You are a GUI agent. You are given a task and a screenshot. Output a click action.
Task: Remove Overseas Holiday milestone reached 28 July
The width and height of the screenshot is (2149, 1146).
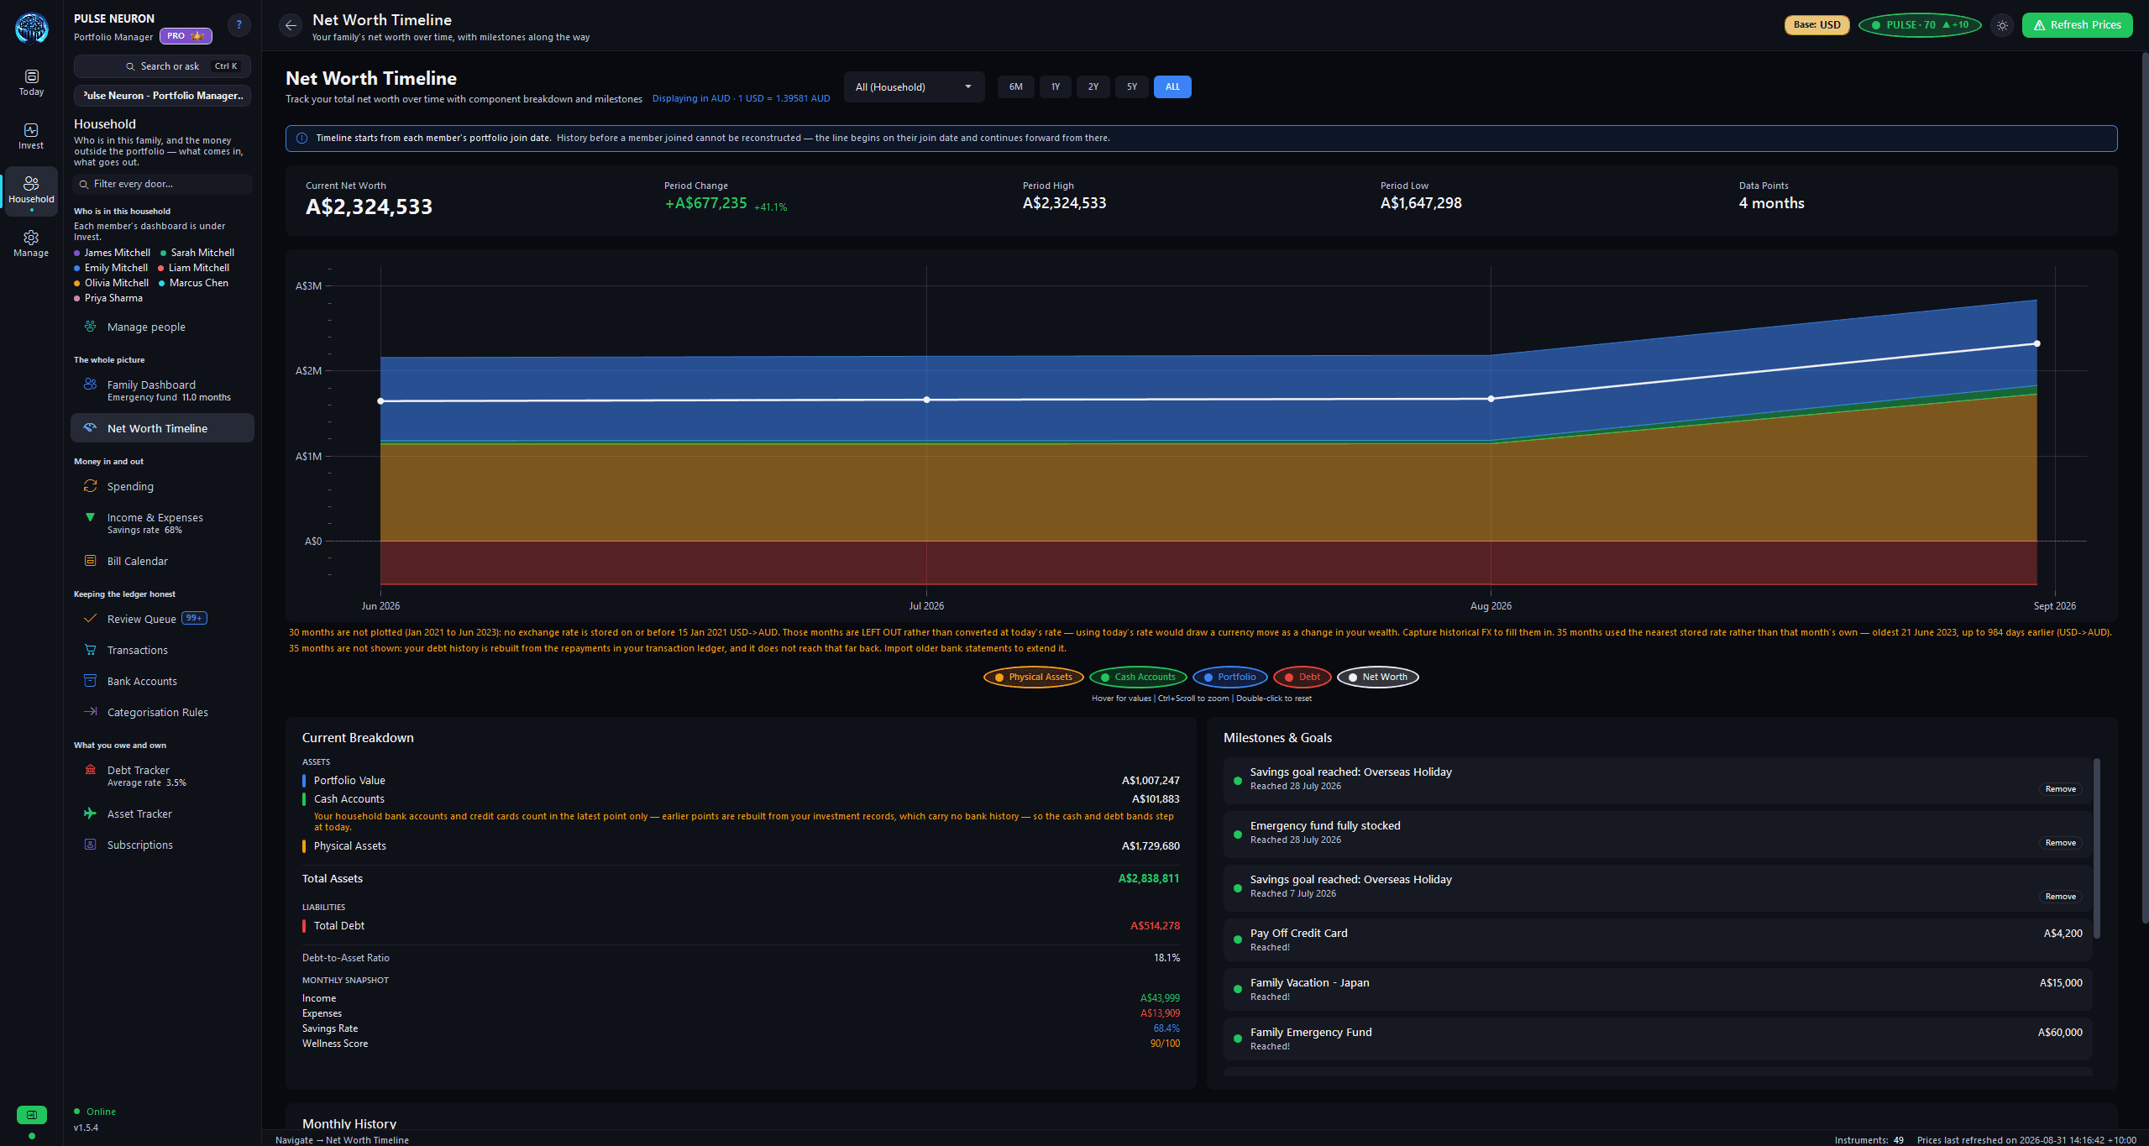(2060, 789)
